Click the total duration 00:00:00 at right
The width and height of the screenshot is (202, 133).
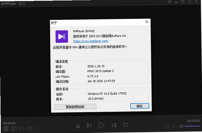click(x=193, y=121)
